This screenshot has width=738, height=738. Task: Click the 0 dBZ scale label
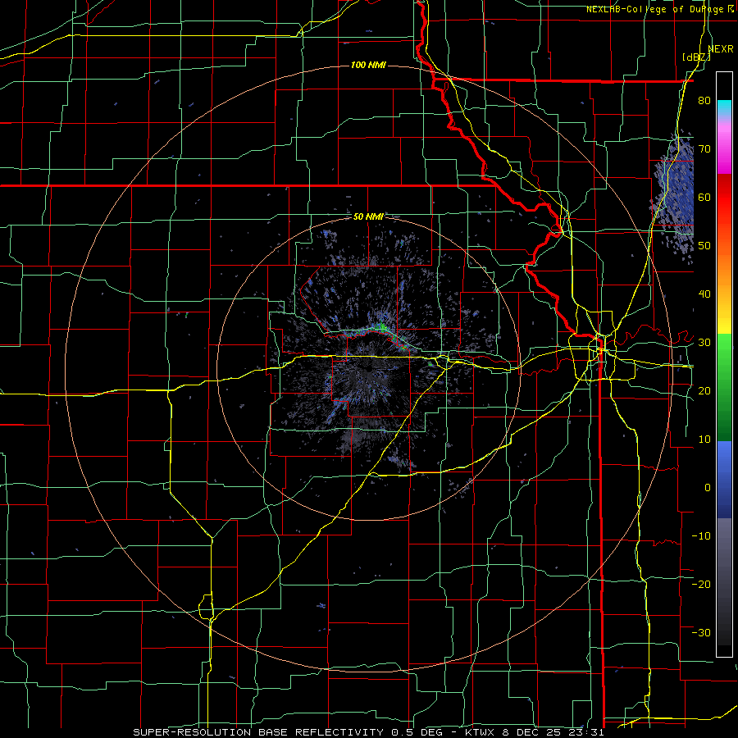pyautogui.click(x=708, y=488)
